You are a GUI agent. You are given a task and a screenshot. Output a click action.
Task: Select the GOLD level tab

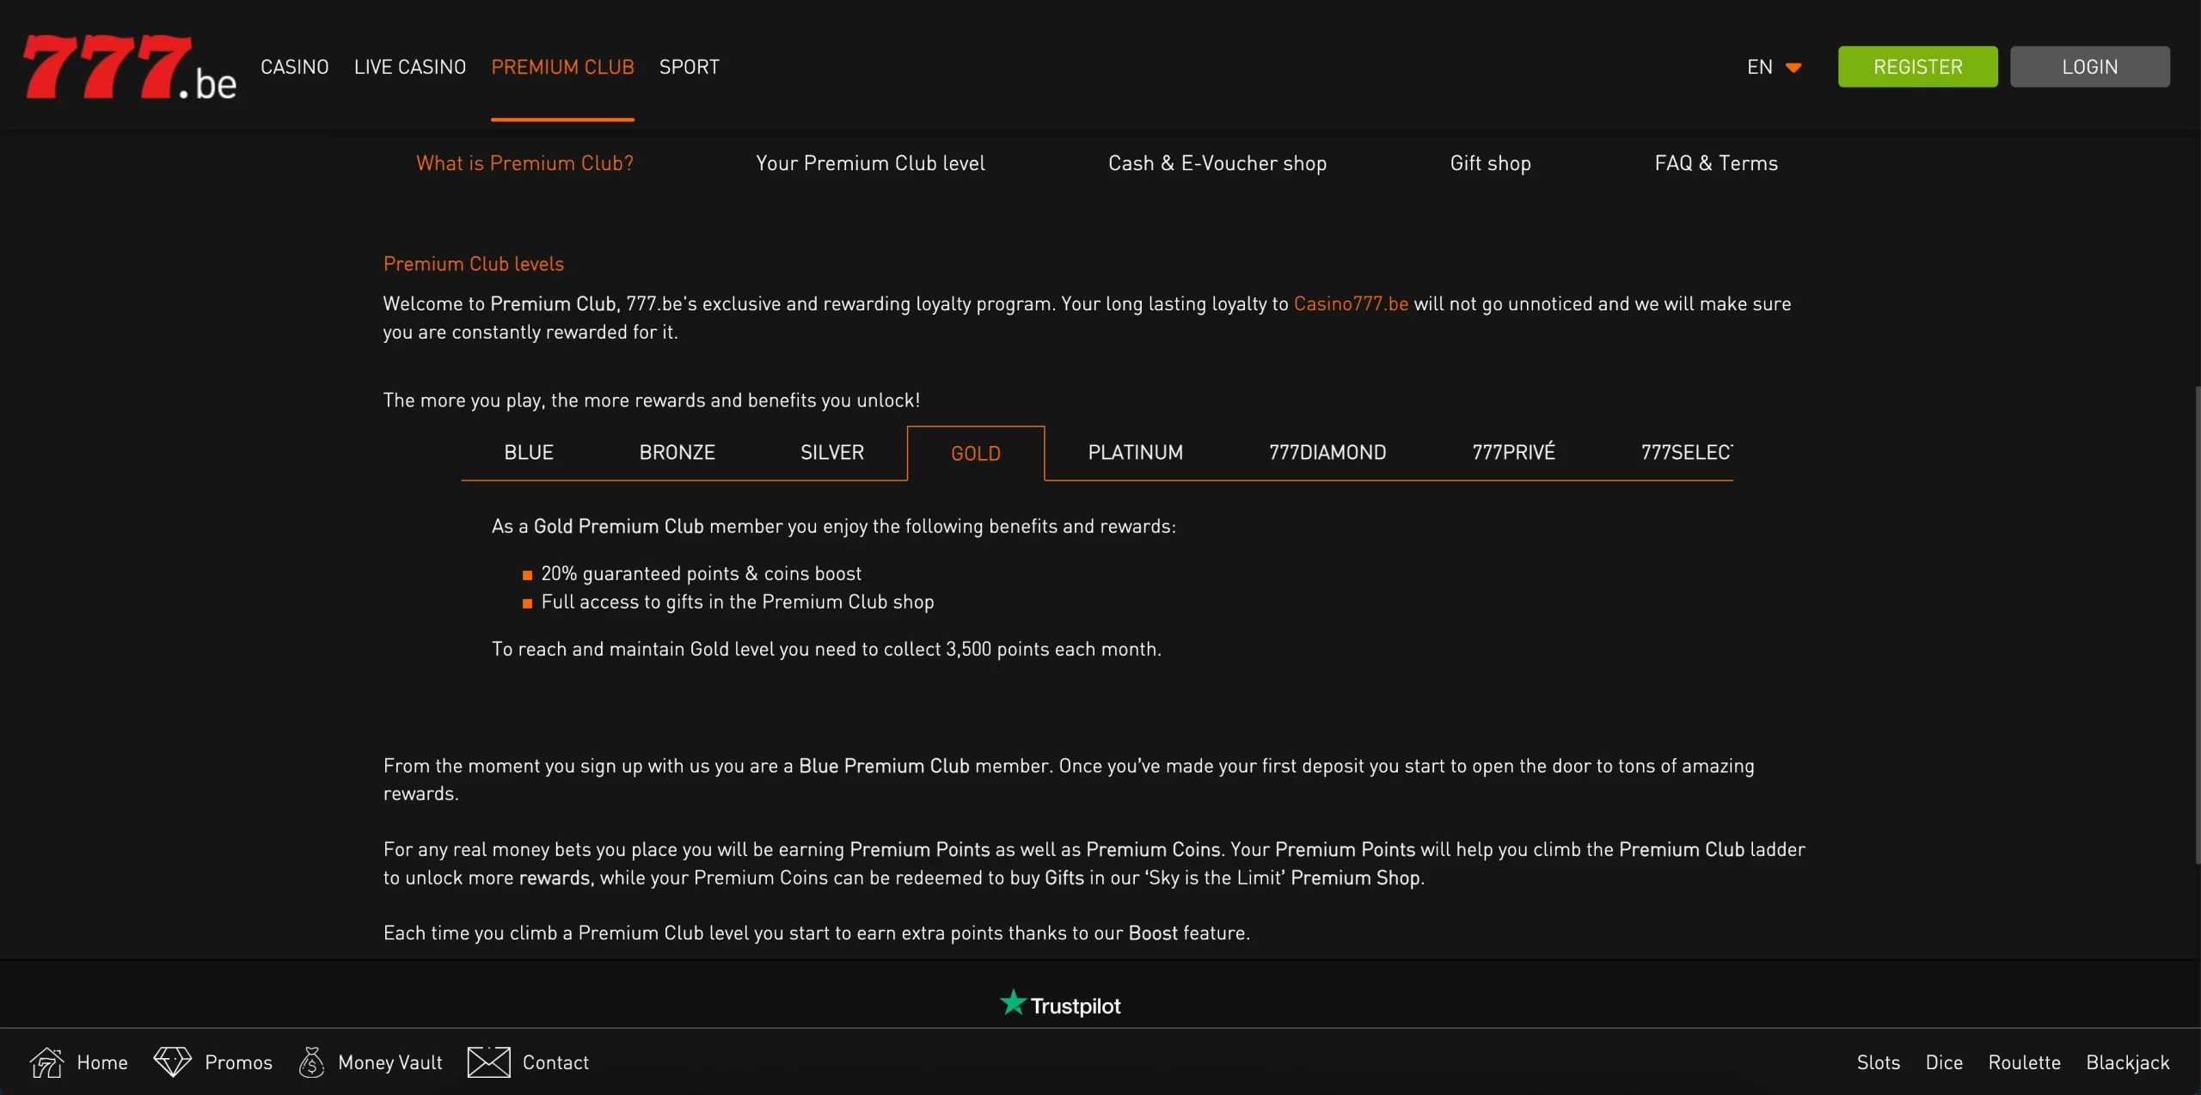coord(975,454)
